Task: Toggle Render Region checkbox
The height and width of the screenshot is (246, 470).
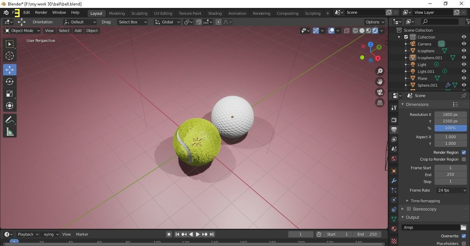Action: [x=464, y=152]
